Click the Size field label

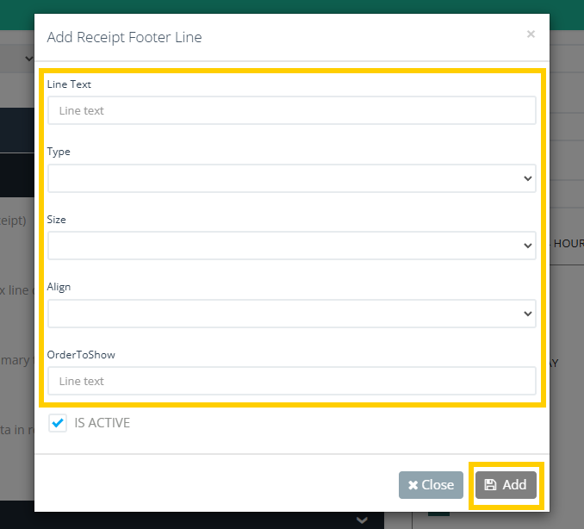tap(56, 220)
